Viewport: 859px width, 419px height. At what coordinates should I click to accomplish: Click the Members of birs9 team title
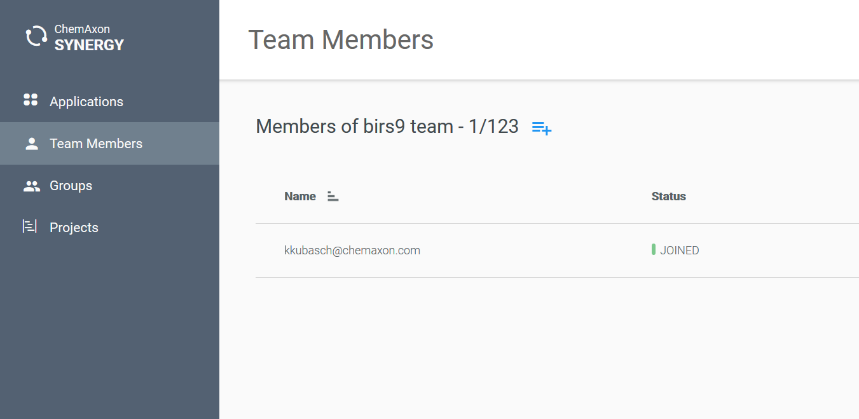click(387, 127)
